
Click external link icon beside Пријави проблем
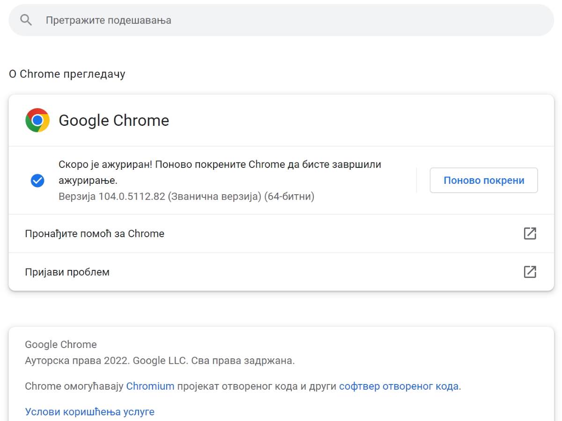(530, 272)
